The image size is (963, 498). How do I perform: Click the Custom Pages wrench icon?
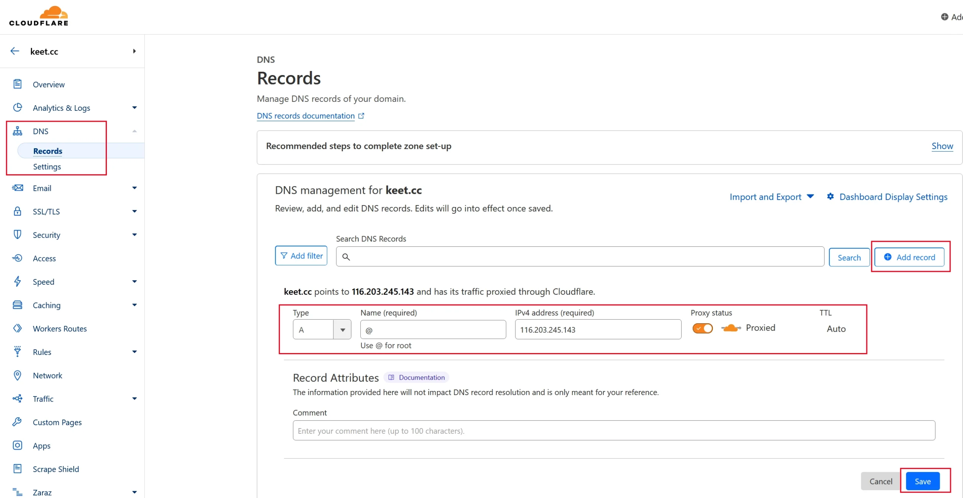tap(17, 422)
